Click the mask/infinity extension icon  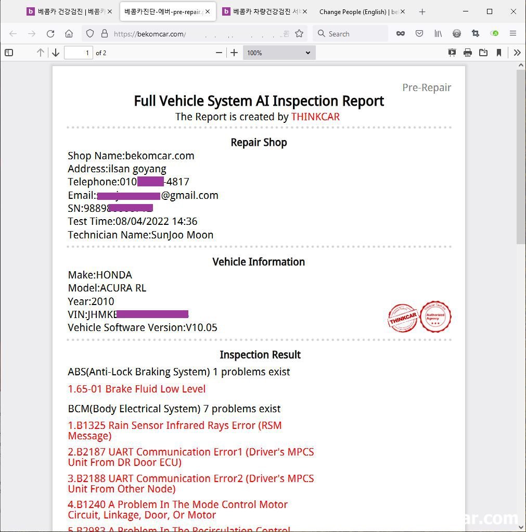coord(401,34)
